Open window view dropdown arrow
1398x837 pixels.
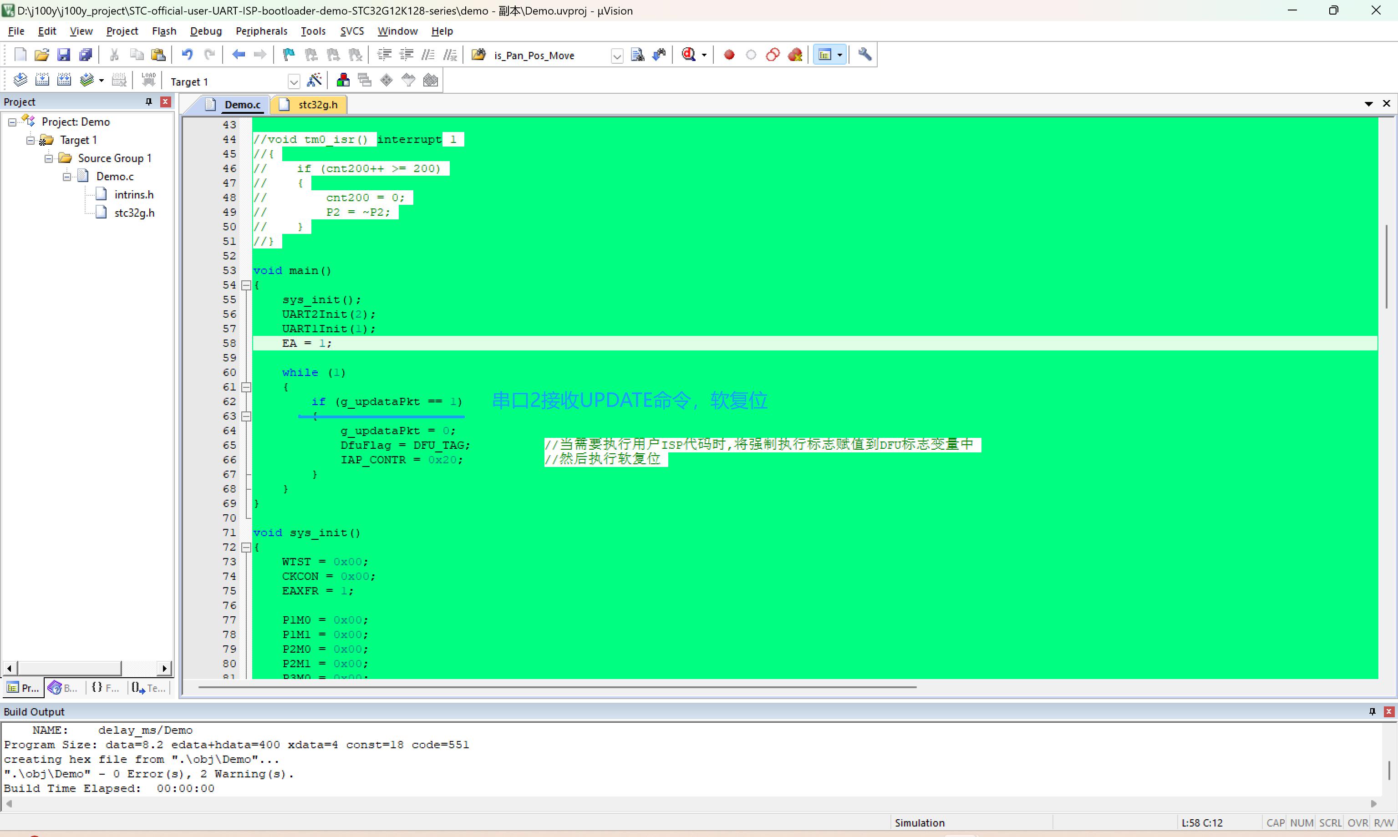840,55
